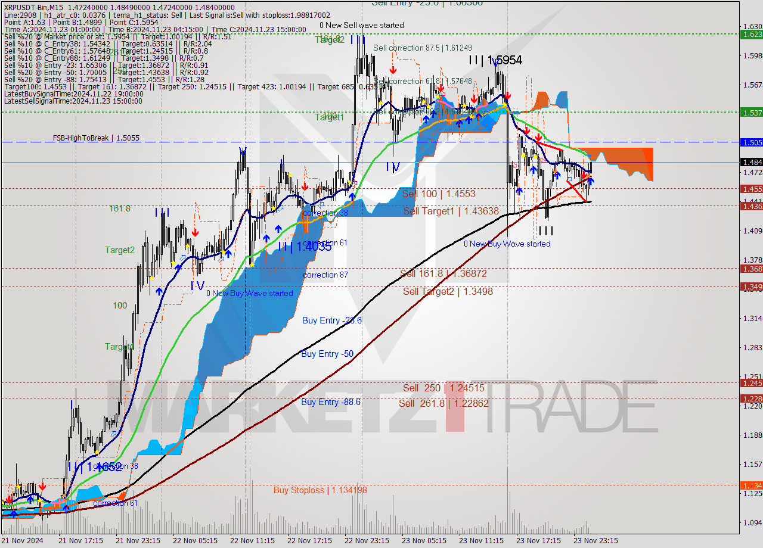The width and height of the screenshot is (763, 548).
Task: Click the '22 Nov 05:15' time axis label
Action: 195,541
